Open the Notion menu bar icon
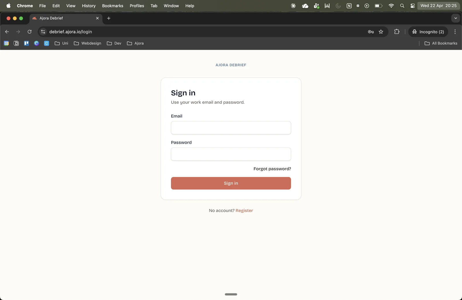 349,6
